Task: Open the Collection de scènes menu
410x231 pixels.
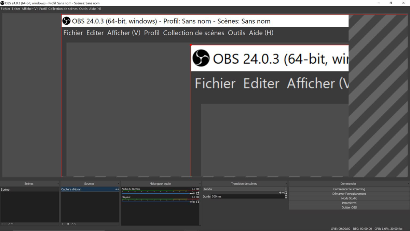Action: click(x=63, y=9)
